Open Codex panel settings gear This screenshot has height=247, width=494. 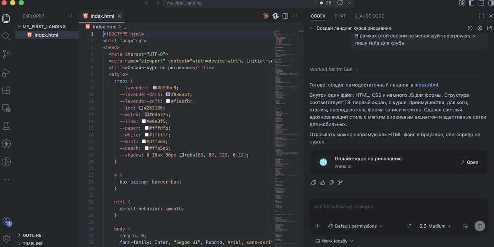click(x=480, y=28)
